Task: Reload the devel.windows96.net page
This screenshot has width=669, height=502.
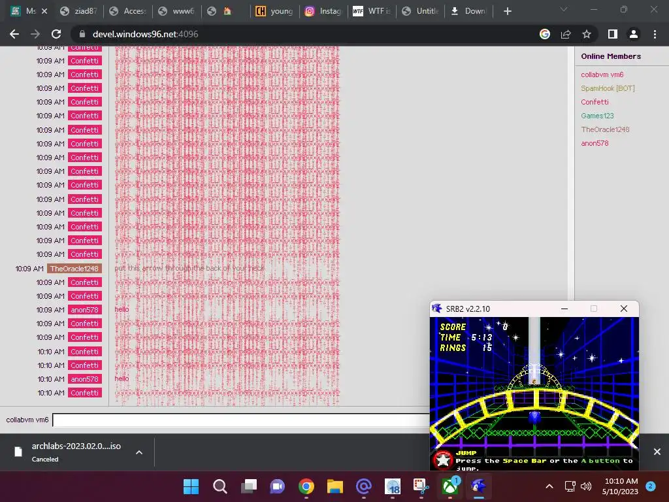Action: pos(56,34)
